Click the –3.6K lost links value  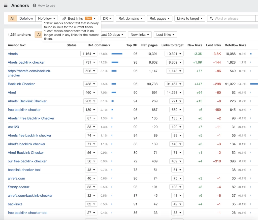(216, 54)
